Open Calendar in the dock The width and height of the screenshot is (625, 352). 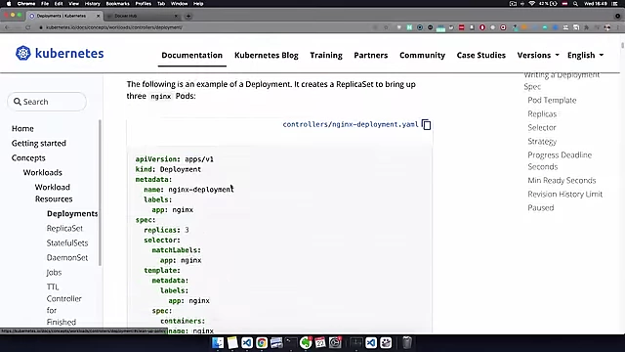[320, 343]
